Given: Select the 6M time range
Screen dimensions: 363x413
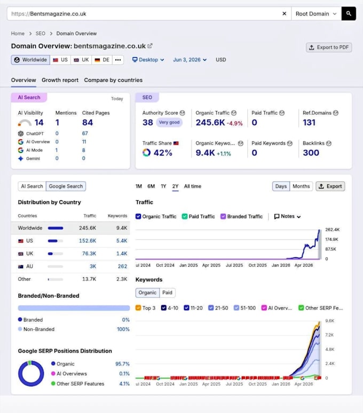Looking at the screenshot, I should [151, 186].
